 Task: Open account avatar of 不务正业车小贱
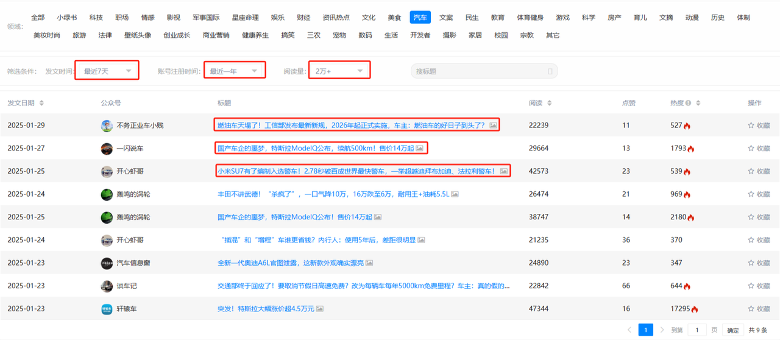[107, 126]
